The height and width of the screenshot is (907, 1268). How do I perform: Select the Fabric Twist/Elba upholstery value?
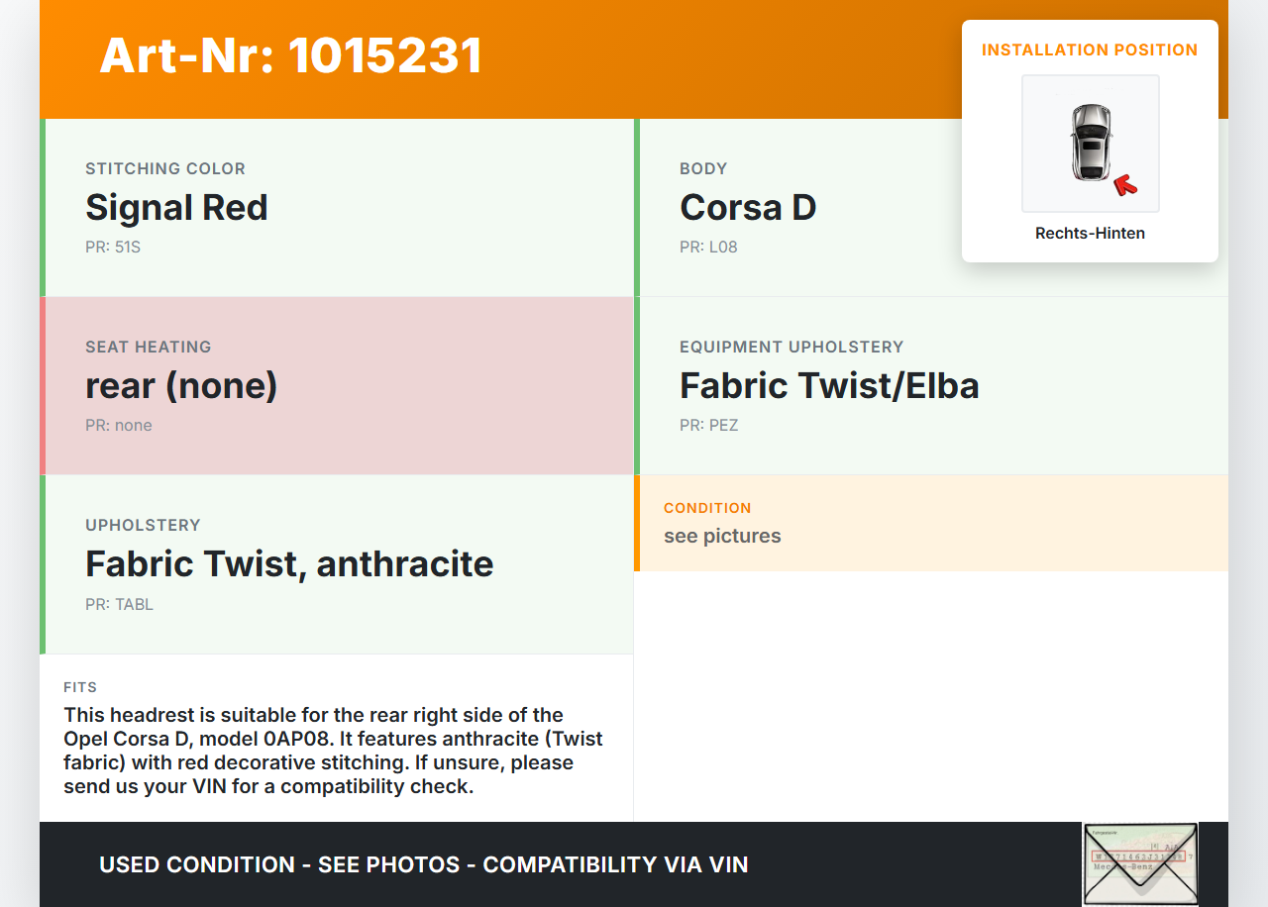tap(829, 386)
